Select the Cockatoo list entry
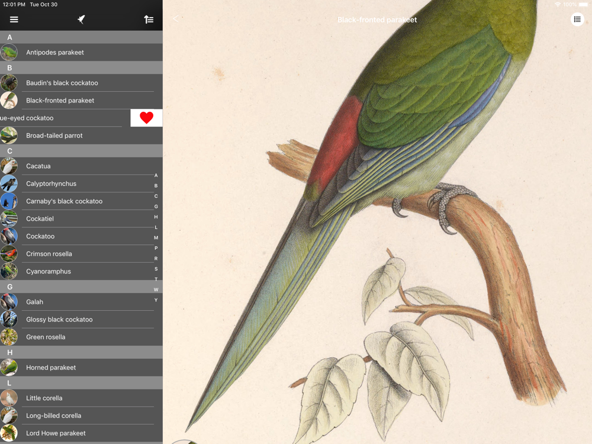The image size is (592, 444). [81, 236]
